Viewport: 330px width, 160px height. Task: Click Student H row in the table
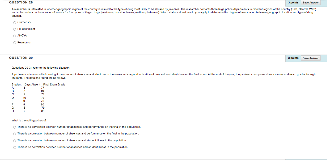pyautogui.click(x=28, y=111)
